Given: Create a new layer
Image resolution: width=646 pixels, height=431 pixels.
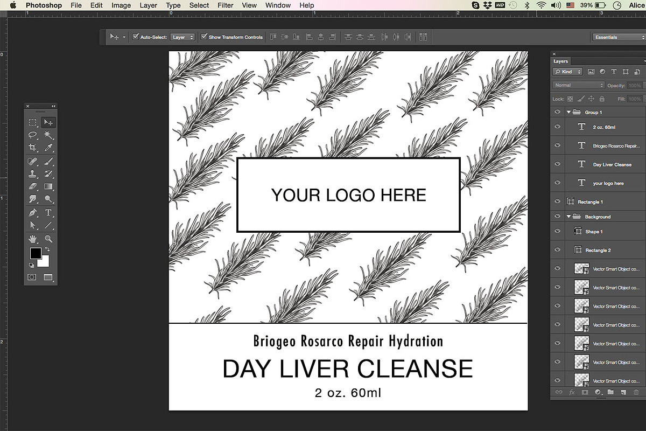Looking at the screenshot, I should point(623,392).
